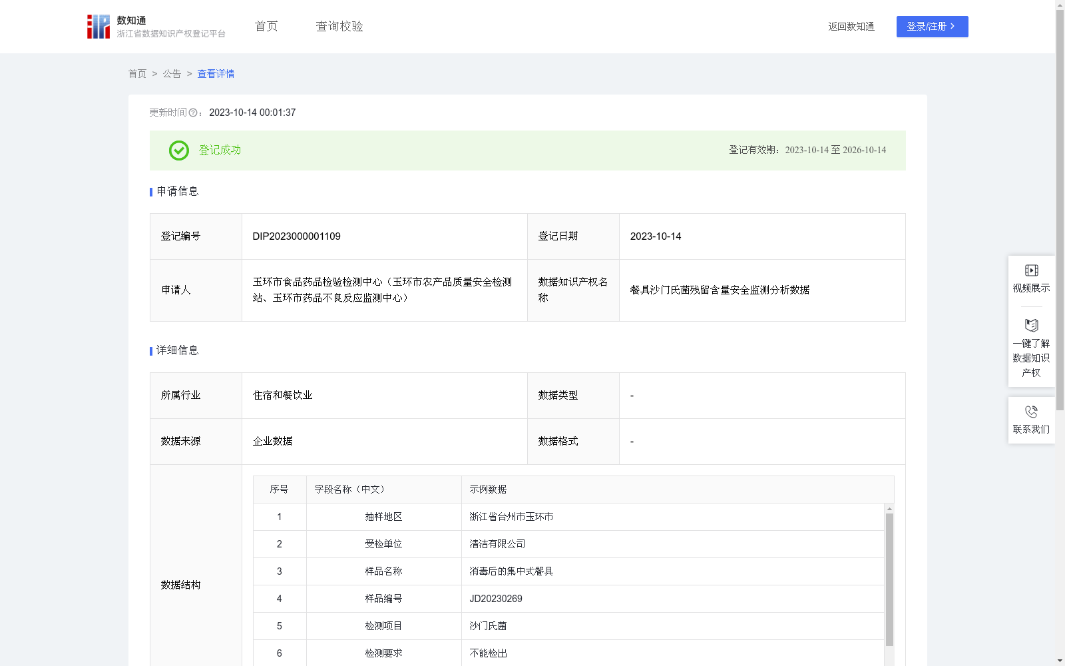Click the 申请信息 section heading
The width and height of the screenshot is (1065, 666).
pos(178,192)
